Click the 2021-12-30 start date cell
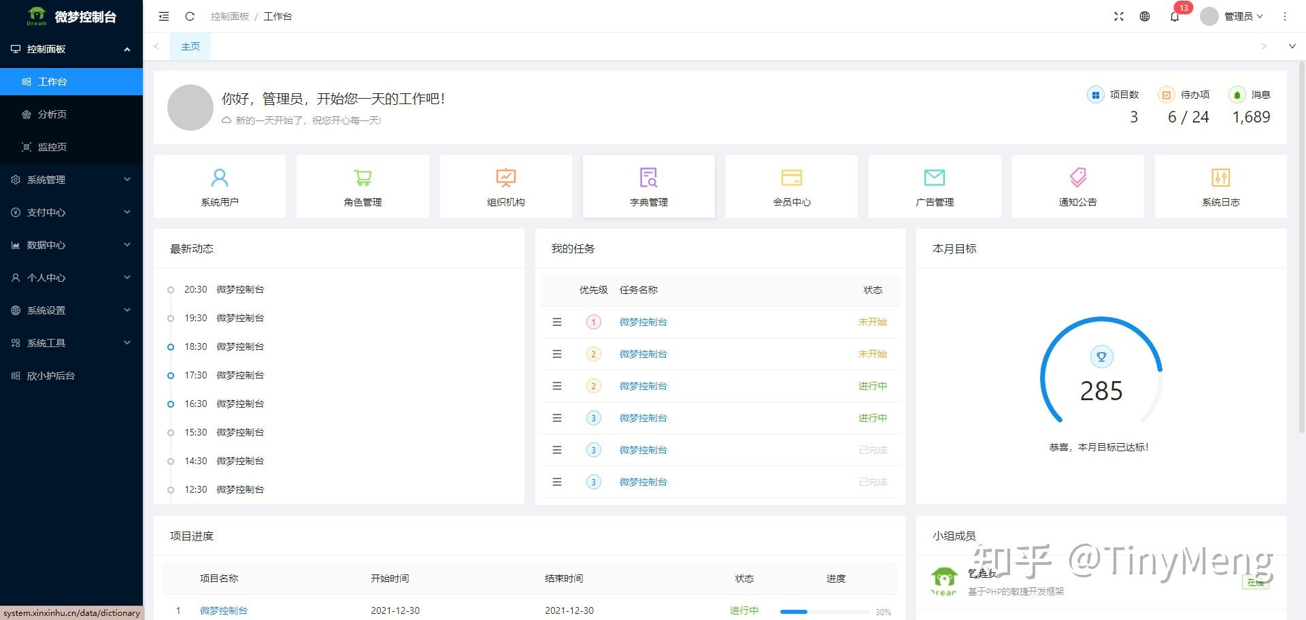Screen dimensions: 1306x620 point(395,610)
